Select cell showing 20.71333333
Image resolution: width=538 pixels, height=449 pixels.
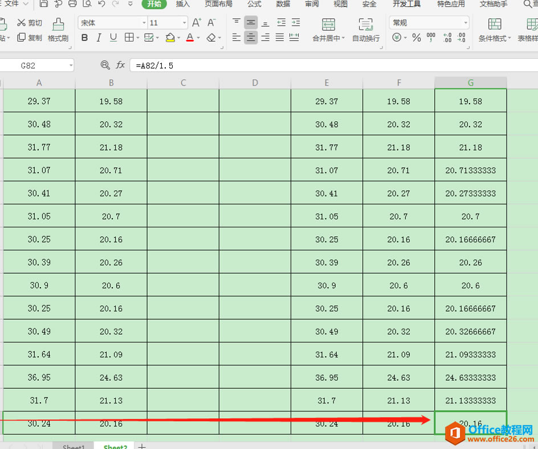pos(470,170)
